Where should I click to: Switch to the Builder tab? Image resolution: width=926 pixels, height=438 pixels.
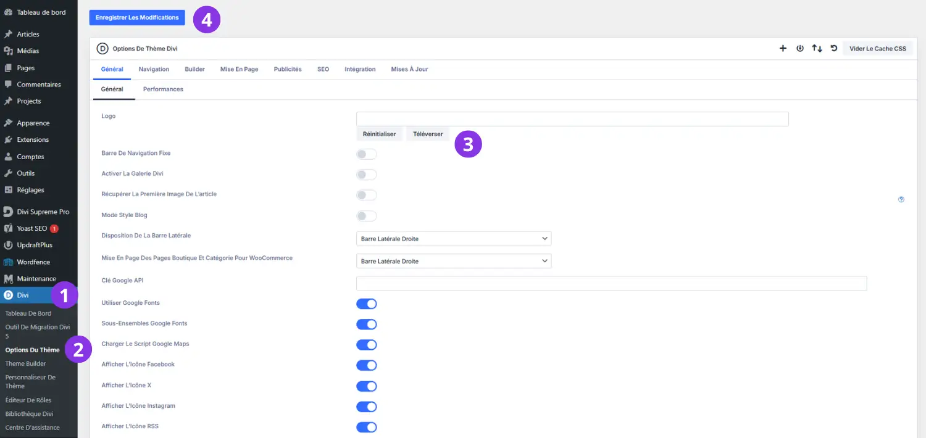click(x=195, y=69)
